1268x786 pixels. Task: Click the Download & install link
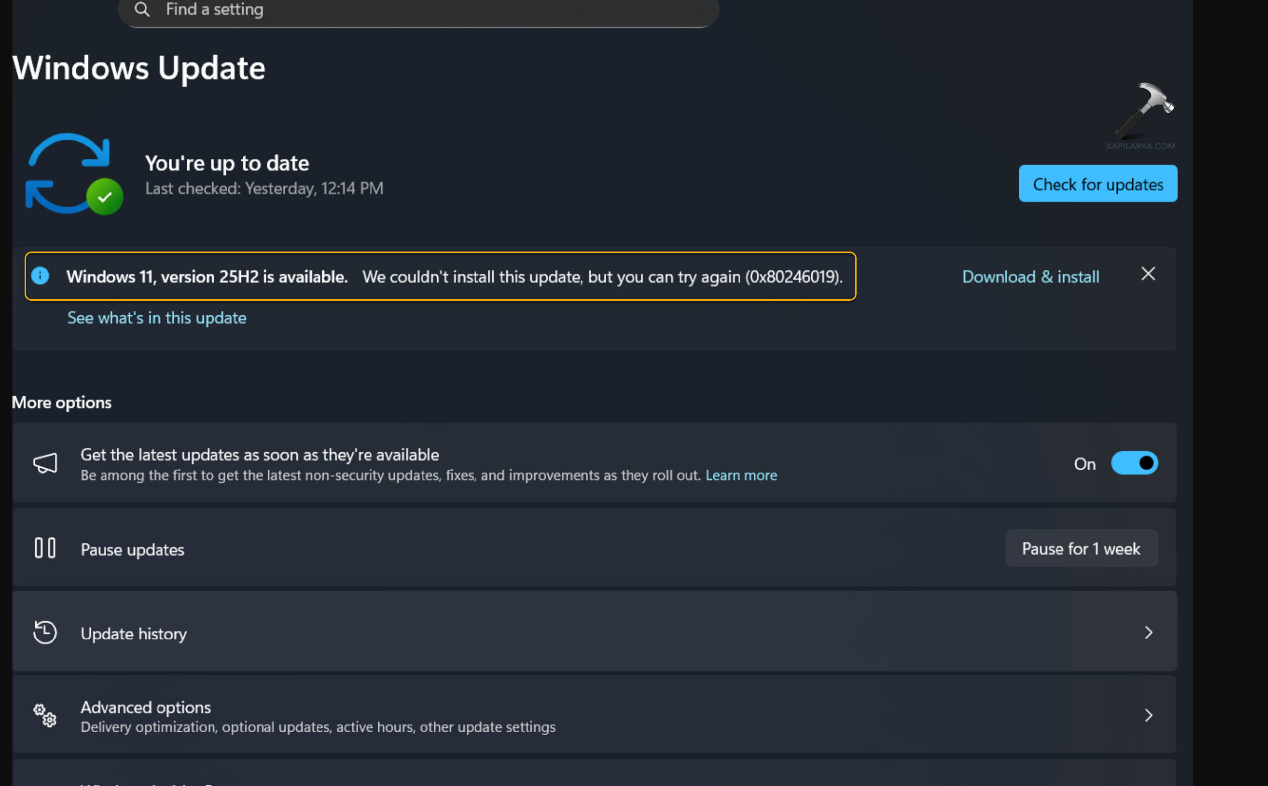(1030, 277)
